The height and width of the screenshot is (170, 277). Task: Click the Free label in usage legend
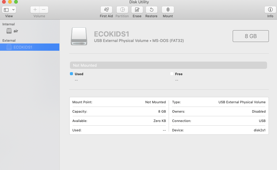click(179, 74)
